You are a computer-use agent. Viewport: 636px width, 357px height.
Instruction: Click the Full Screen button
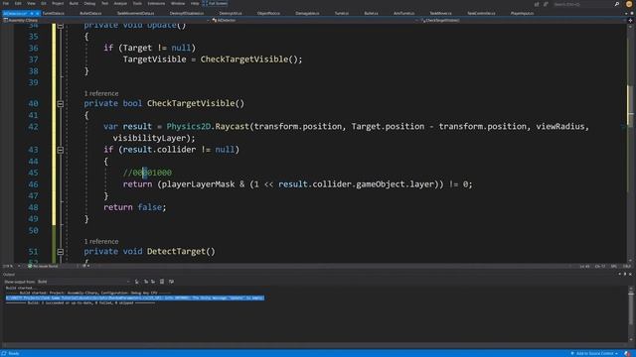[x=215, y=3]
